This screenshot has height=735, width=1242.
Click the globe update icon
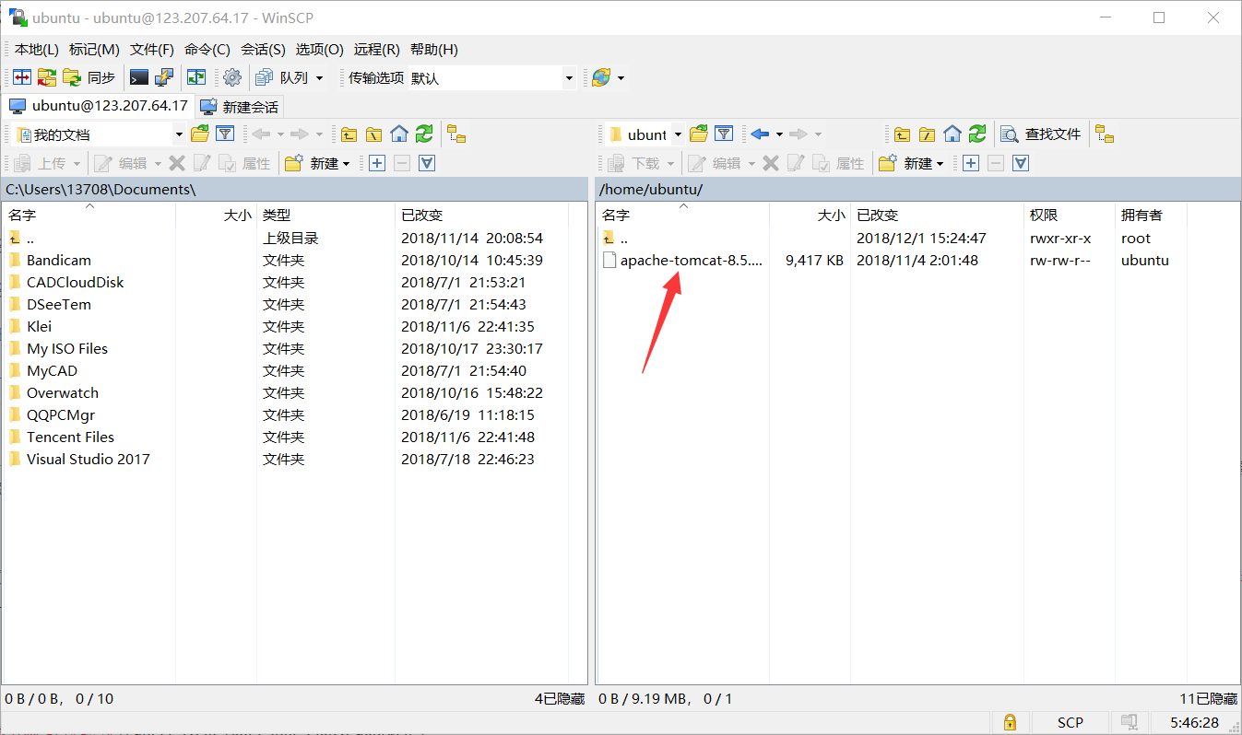[x=601, y=78]
